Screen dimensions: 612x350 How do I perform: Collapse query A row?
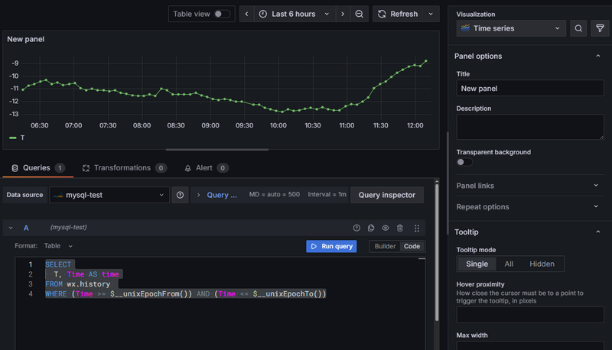pyautogui.click(x=11, y=228)
